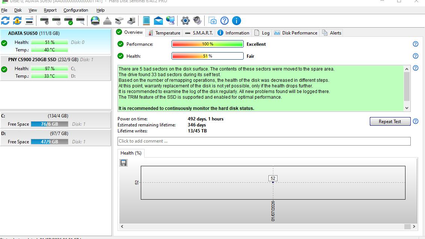Open the Configuration menu
The image size is (425, 239).
(75, 10)
